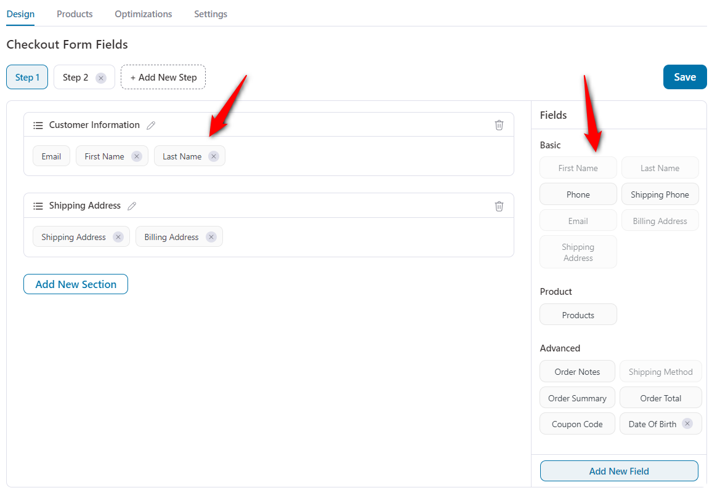Click Add New Section

tap(75, 284)
